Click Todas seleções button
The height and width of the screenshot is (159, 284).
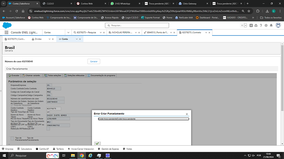(x=53, y=76)
